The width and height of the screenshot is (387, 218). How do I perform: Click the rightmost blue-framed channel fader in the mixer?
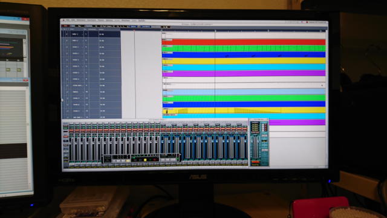coord(242,147)
